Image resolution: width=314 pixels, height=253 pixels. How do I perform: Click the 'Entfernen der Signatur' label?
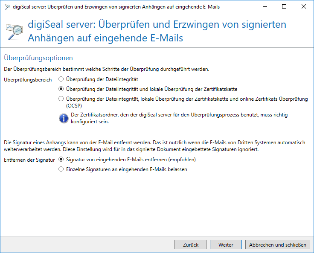point(29,160)
